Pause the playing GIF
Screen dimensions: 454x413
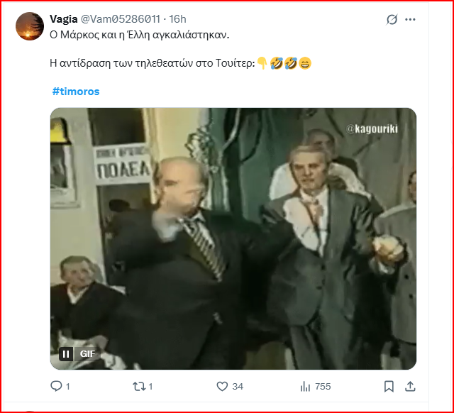(x=66, y=353)
